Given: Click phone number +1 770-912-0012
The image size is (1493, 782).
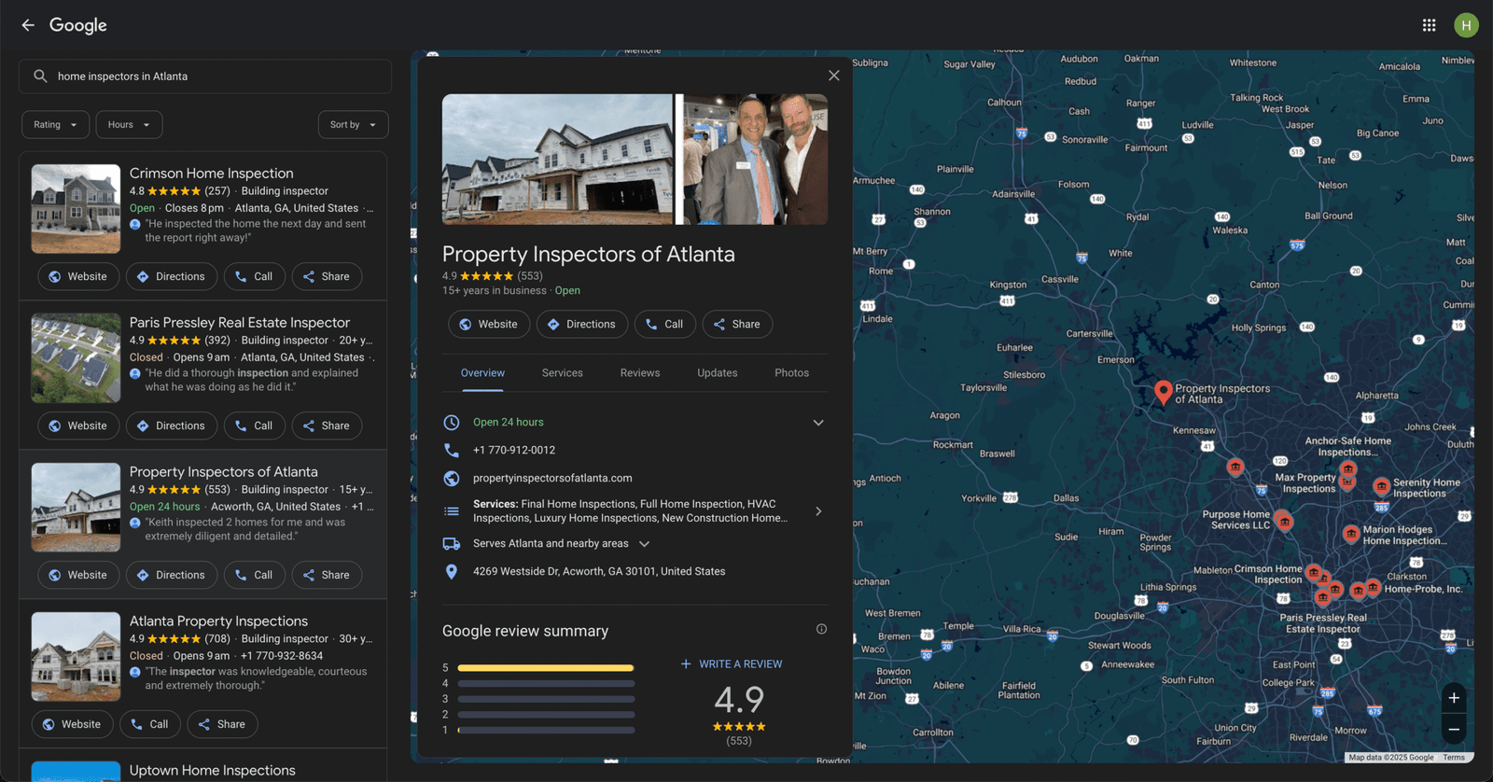Looking at the screenshot, I should [x=514, y=450].
